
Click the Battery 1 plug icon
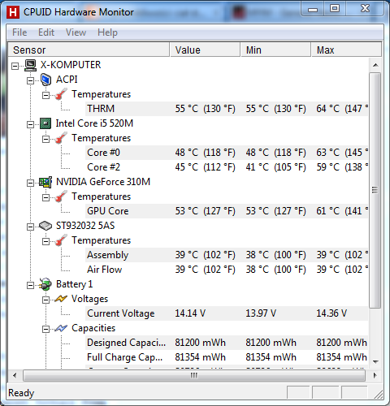(x=45, y=284)
